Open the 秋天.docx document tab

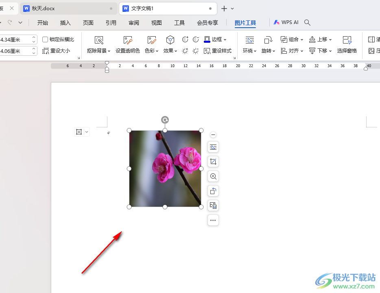(x=68, y=9)
